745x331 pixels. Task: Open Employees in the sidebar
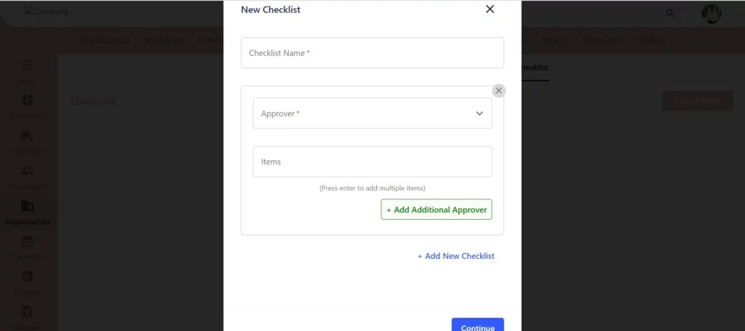coord(27,177)
